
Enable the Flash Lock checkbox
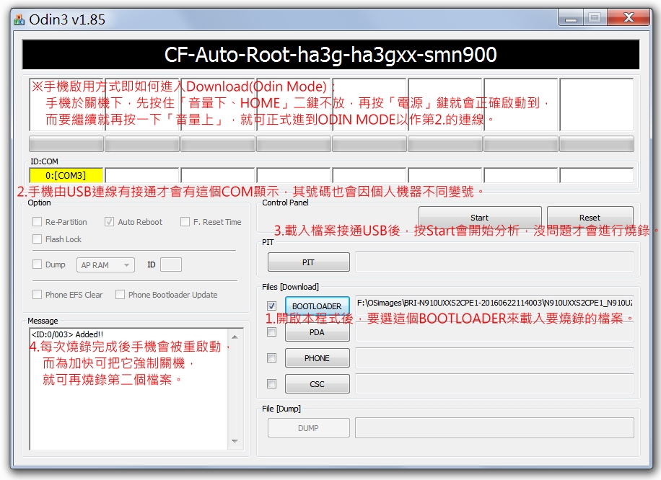pyautogui.click(x=37, y=239)
